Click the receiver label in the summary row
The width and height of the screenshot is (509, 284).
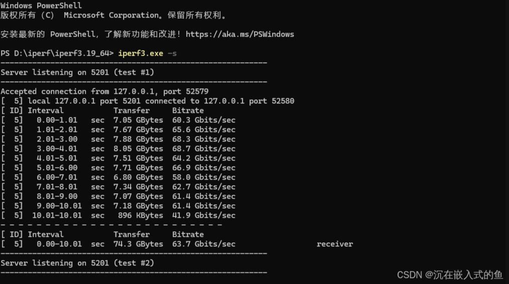click(335, 244)
